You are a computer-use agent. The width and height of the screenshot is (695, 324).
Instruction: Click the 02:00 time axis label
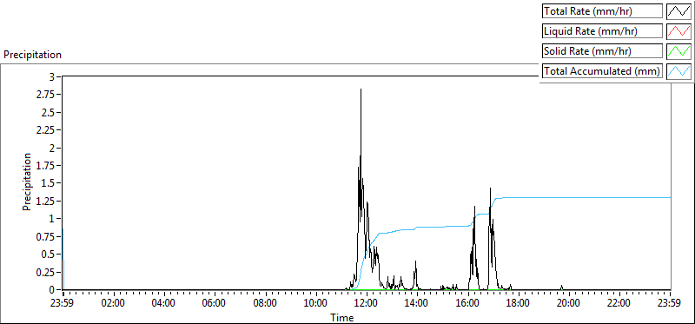click(x=114, y=304)
